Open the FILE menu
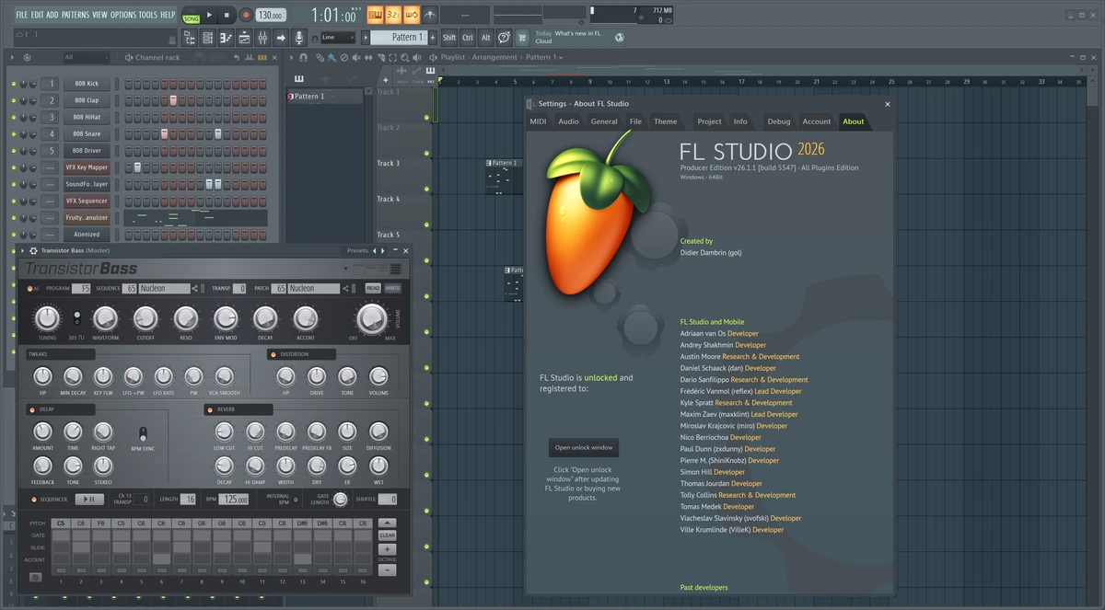The image size is (1105, 610). 22,15
